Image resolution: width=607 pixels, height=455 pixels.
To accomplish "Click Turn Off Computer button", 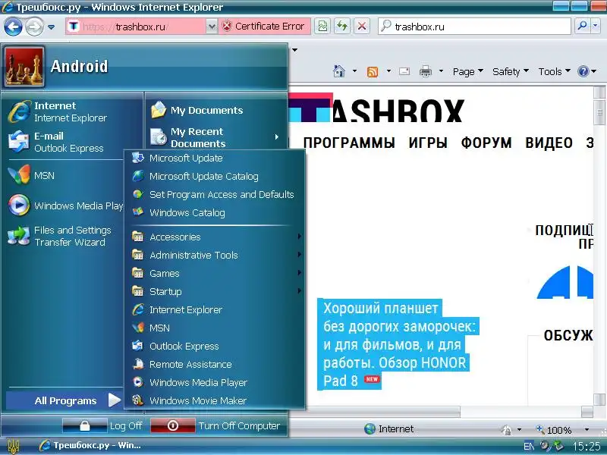I will coord(215,425).
